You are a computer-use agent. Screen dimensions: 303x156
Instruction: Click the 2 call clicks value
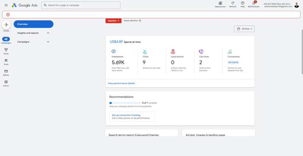201,62
